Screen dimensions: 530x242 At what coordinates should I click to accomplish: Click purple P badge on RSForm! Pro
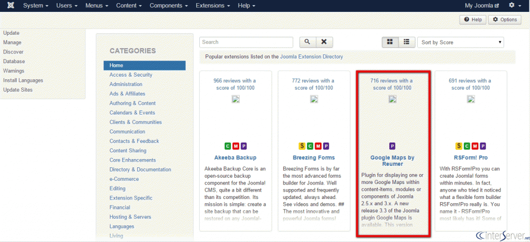tap(483, 146)
